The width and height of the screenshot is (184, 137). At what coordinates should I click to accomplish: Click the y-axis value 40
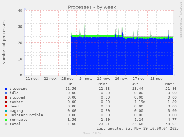pyautogui.click(x=20, y=11)
